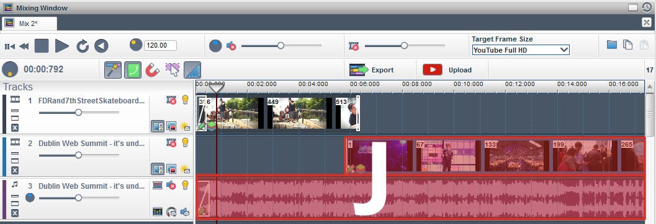This screenshot has height=224, width=656.
Task: Click the Stop button
Action: (42, 45)
